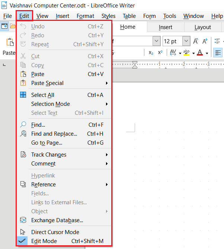Click the highlighted Edit menu title

click(x=24, y=16)
